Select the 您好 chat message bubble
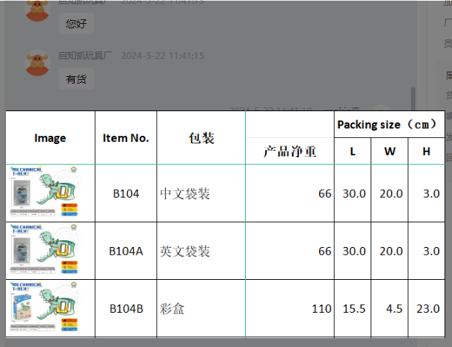Image resolution: width=452 pixels, height=347 pixels. point(75,24)
